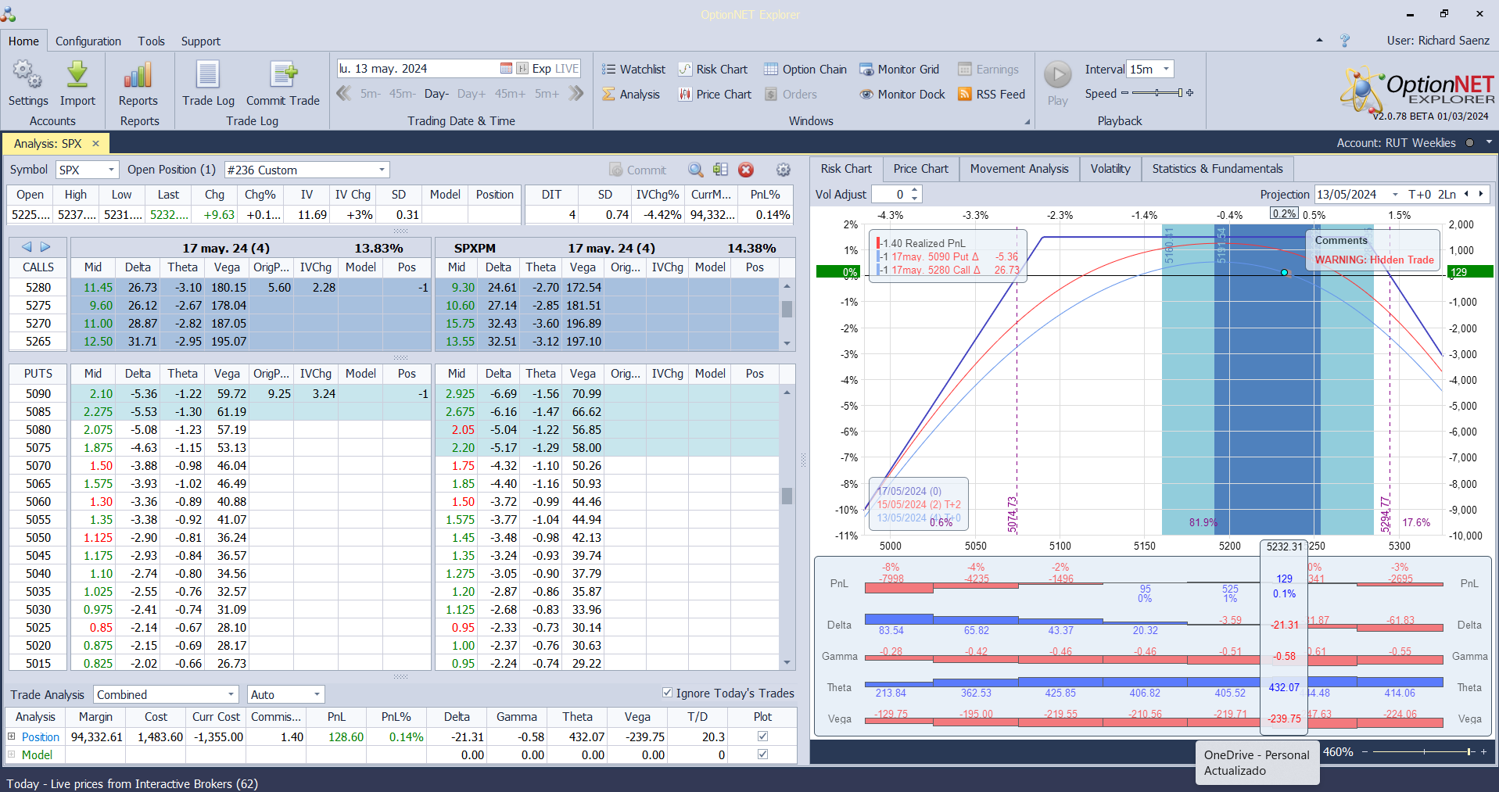
Task: Open the Symbol SPX dropdown
Action: (x=111, y=170)
